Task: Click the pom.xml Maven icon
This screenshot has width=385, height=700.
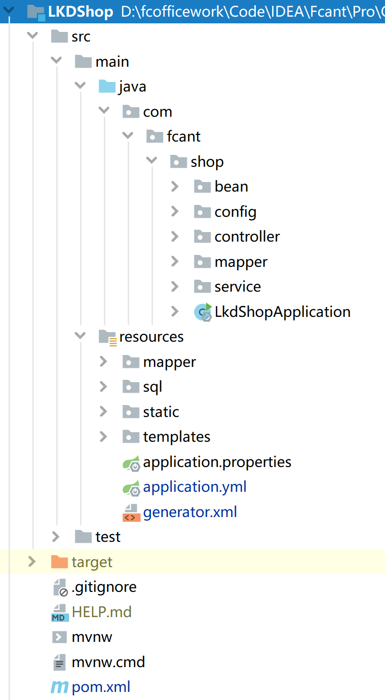Action: (60, 687)
